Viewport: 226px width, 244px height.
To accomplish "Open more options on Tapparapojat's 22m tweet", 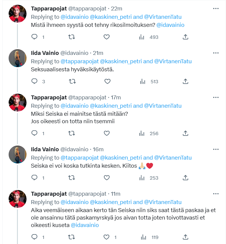I will click(x=216, y=9).
